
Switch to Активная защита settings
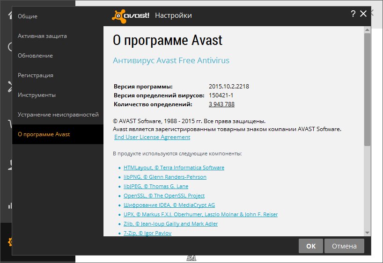[42, 36]
